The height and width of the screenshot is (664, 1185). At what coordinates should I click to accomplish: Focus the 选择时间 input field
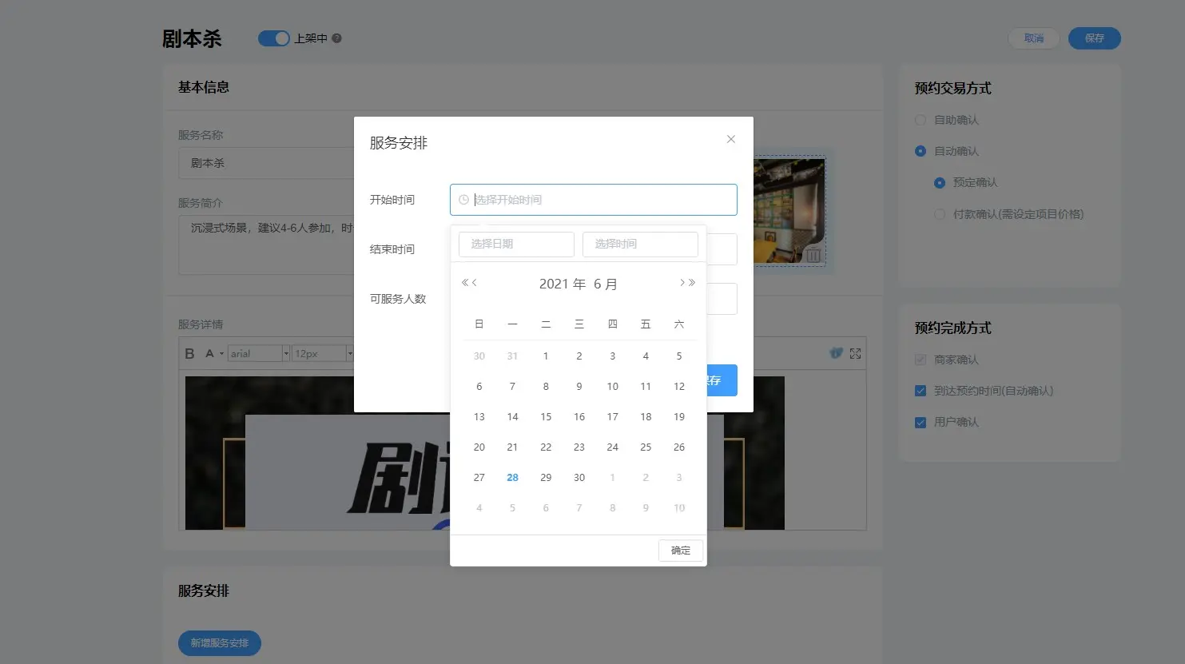click(x=640, y=244)
